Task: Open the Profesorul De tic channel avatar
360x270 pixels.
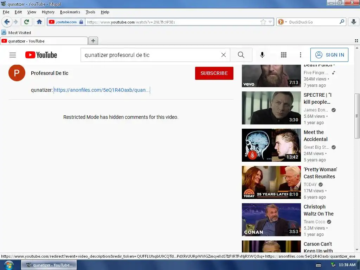Action: 17,73
